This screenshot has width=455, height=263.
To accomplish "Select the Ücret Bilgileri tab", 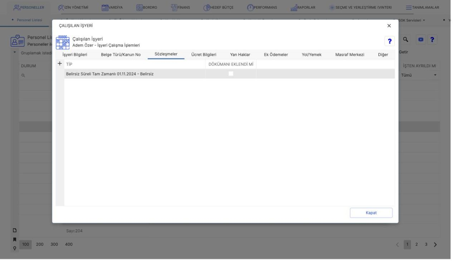I will point(204,55).
